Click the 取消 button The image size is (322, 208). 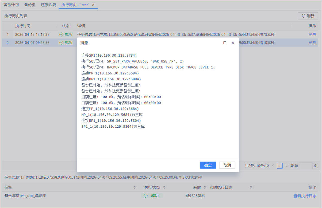(x=227, y=165)
